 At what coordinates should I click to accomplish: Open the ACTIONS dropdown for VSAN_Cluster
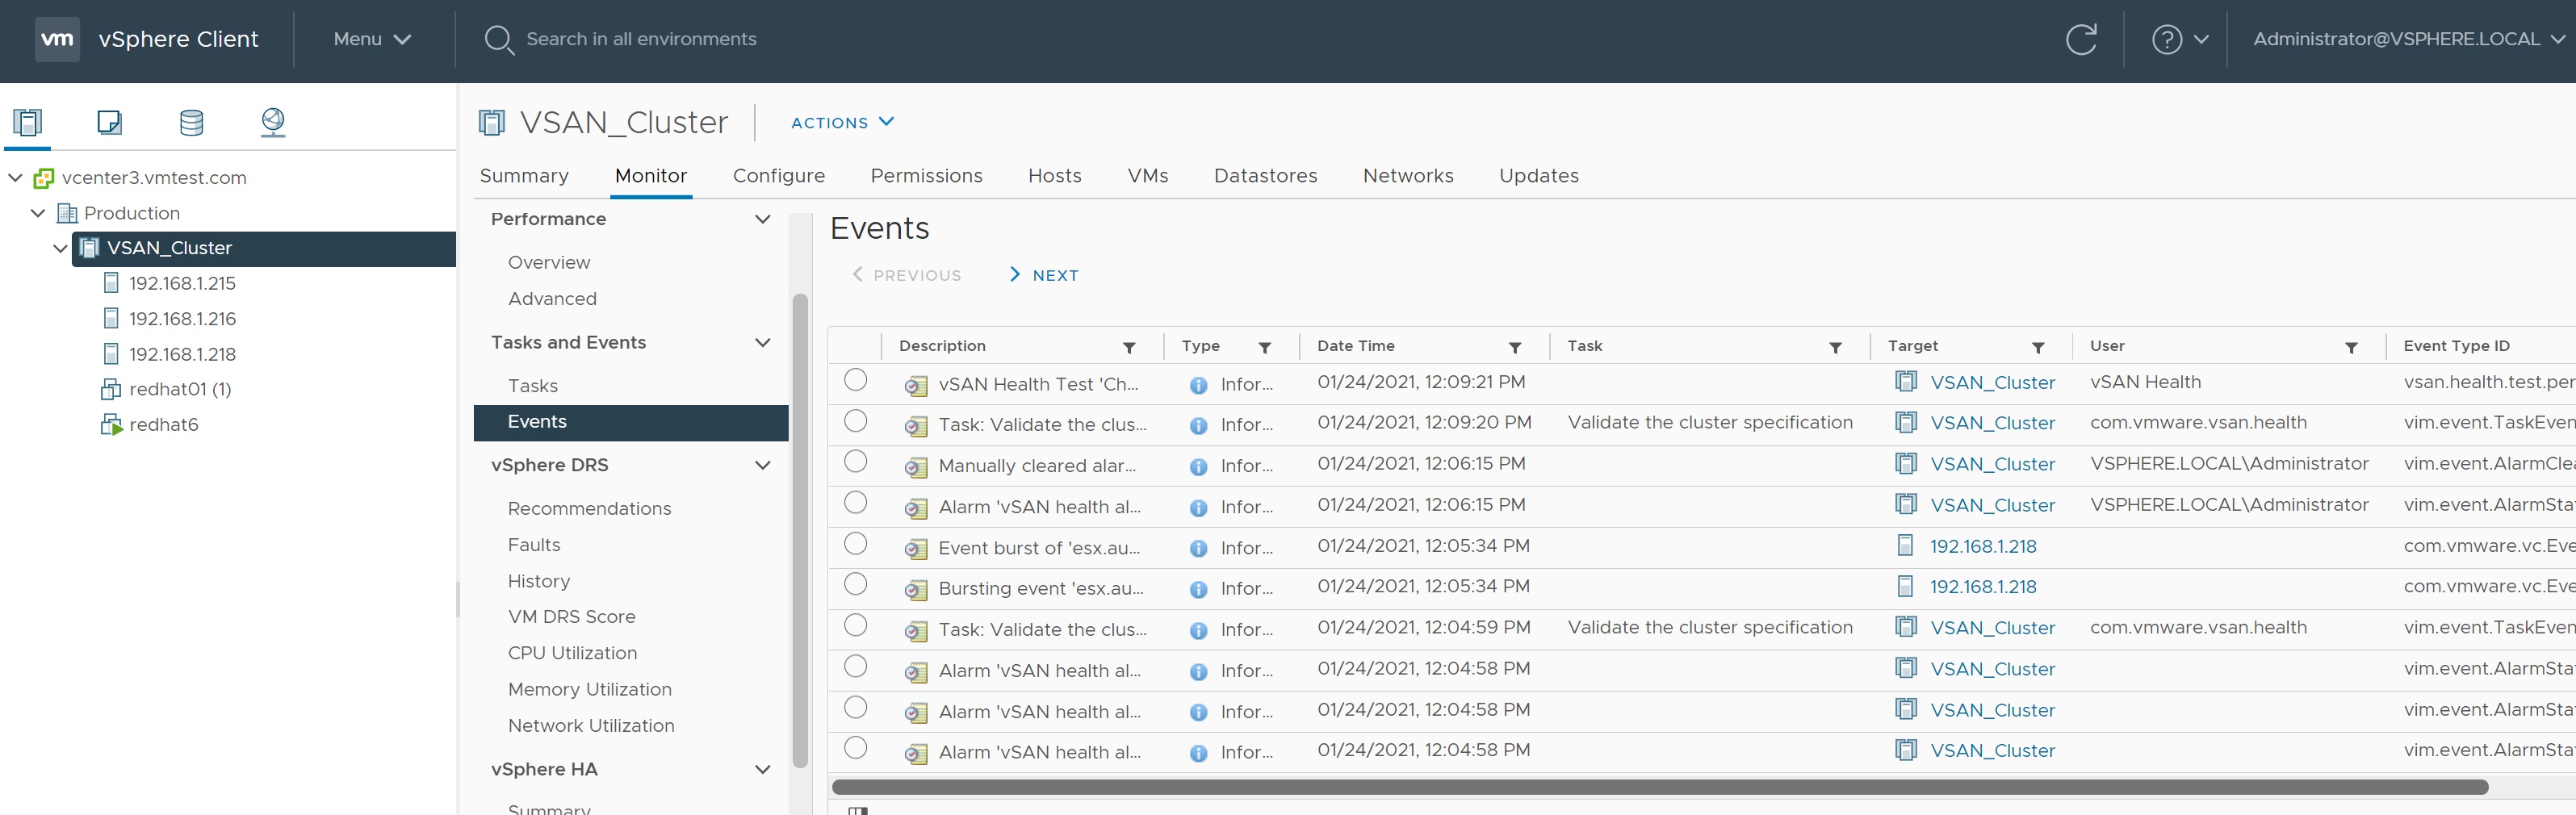pyautogui.click(x=842, y=122)
